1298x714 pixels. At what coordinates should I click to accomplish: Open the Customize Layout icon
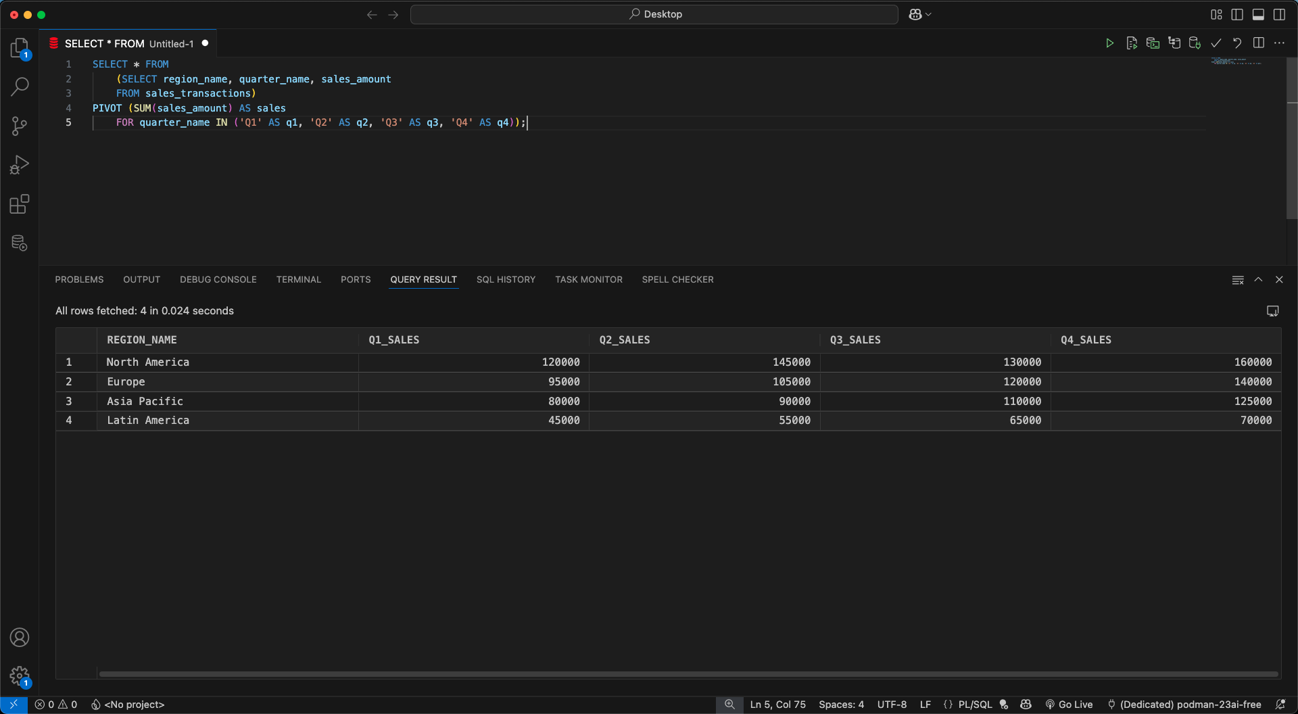(1216, 14)
